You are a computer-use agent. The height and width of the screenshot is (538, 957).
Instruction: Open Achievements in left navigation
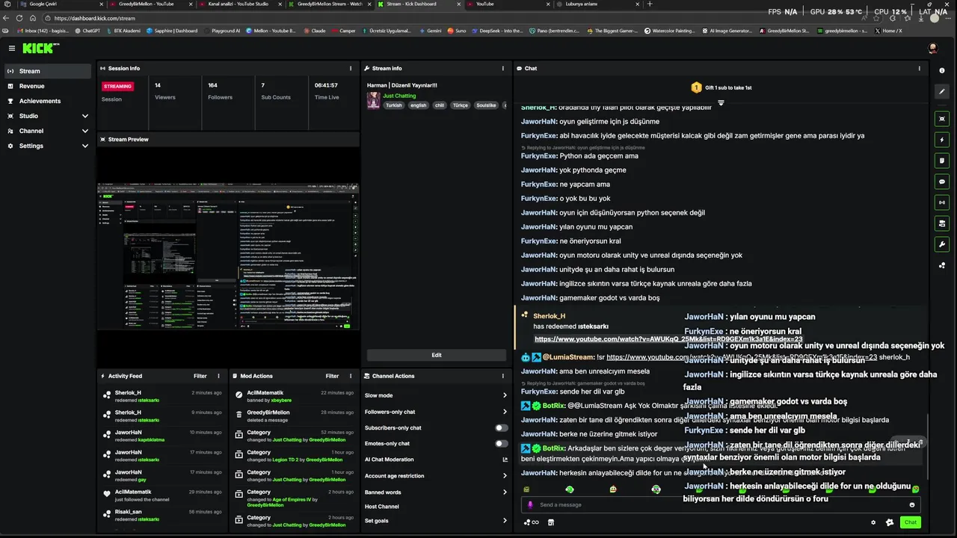click(x=48, y=101)
